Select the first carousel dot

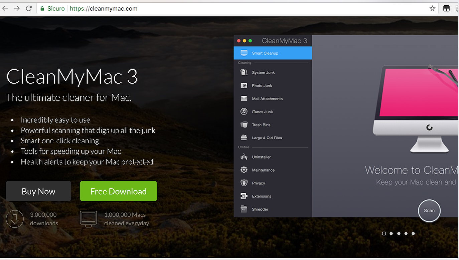(384, 234)
